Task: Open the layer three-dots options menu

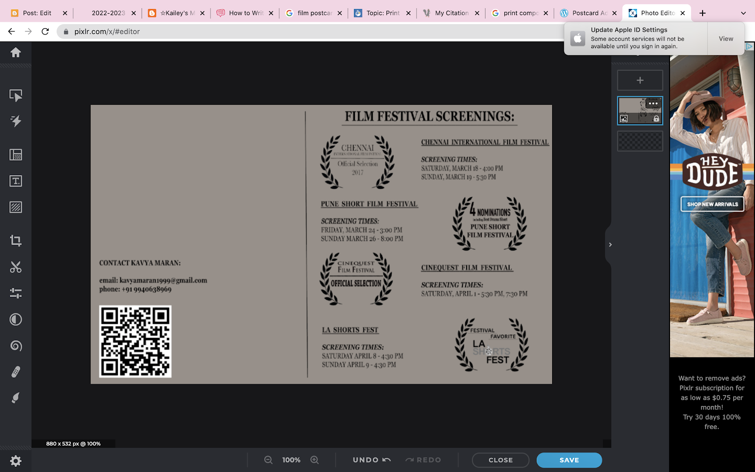Action: point(653,103)
